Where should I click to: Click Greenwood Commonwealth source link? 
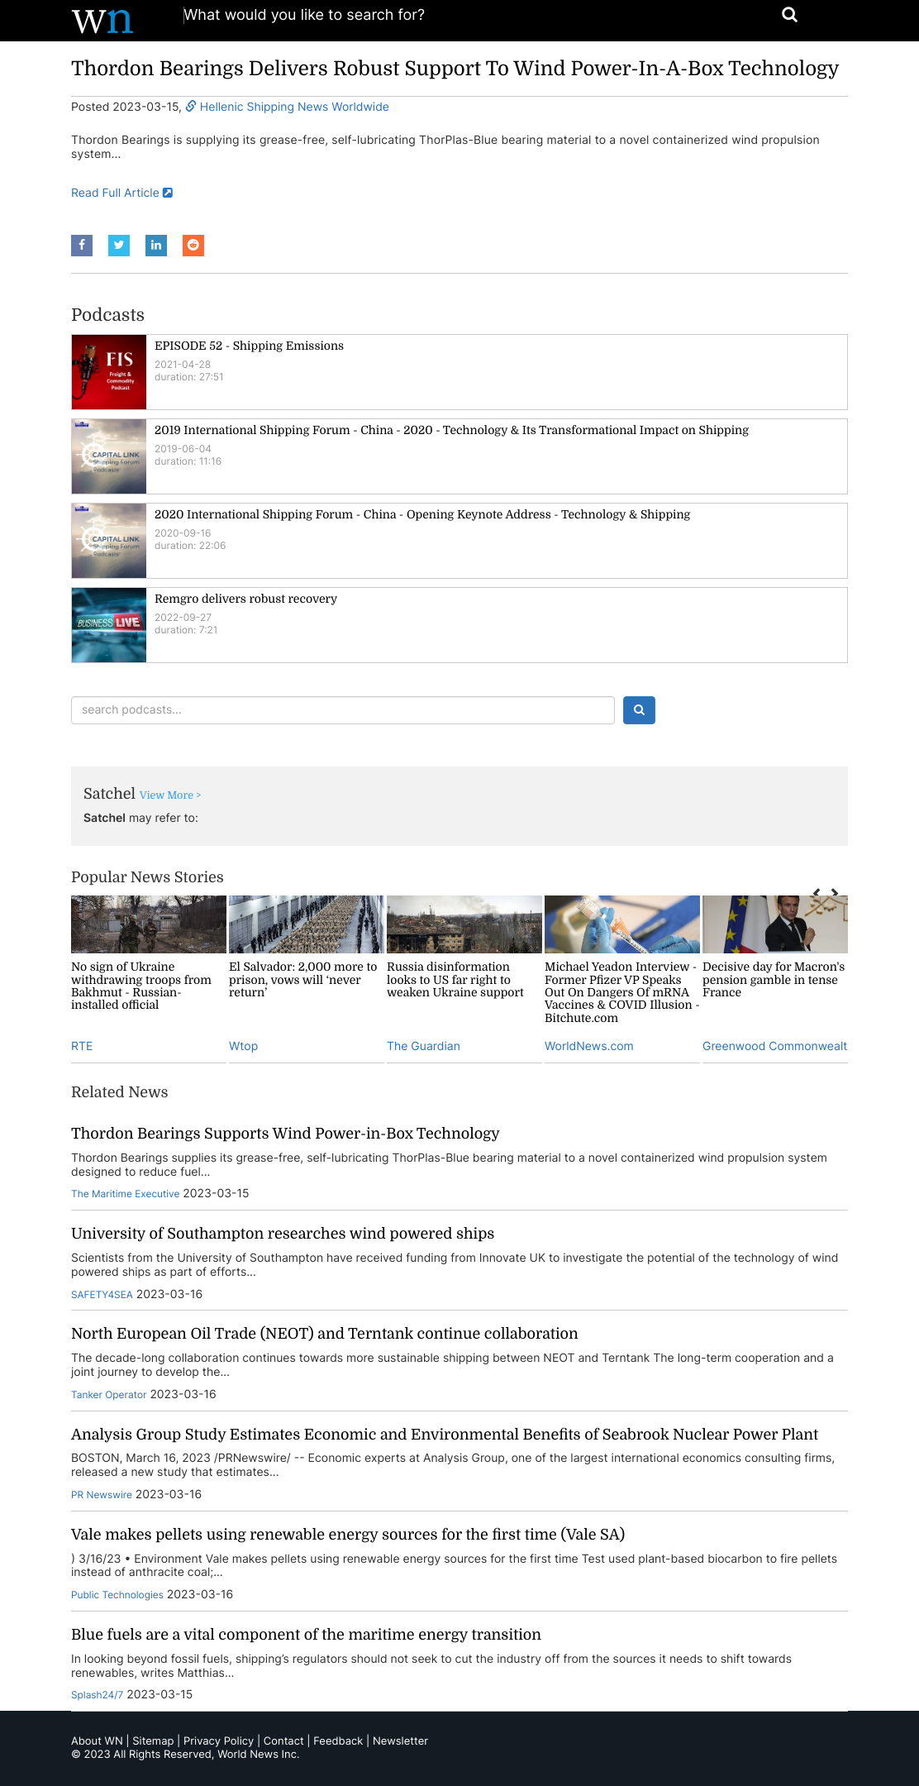775,1046
